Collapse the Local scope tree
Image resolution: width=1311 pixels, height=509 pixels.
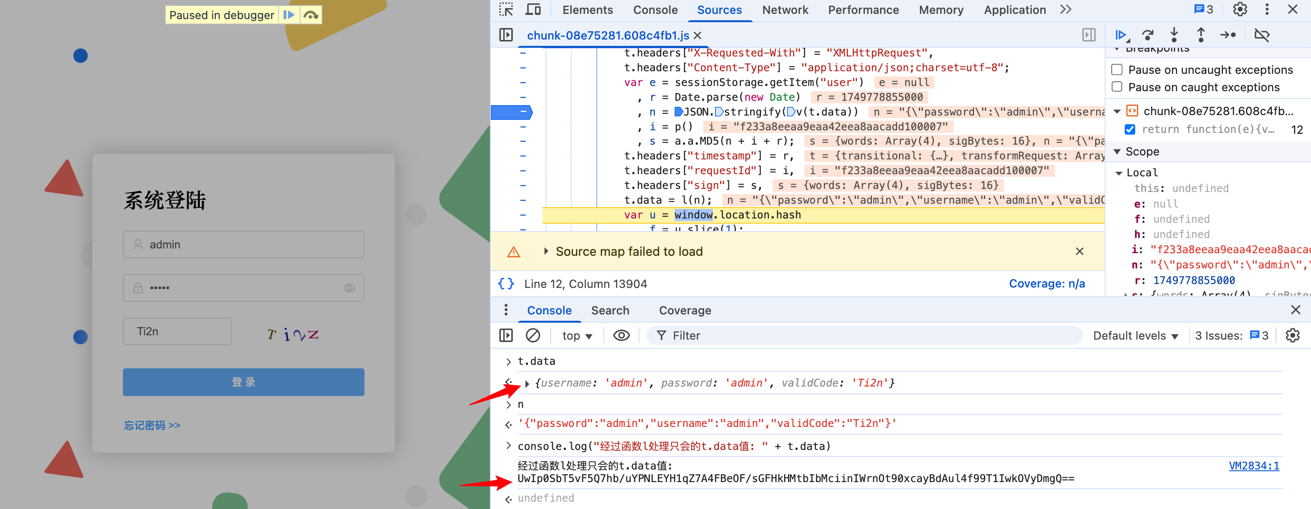[x=1119, y=173]
